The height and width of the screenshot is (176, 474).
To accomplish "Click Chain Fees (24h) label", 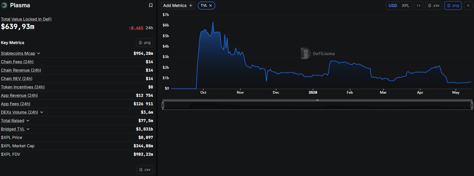I will point(17,62).
